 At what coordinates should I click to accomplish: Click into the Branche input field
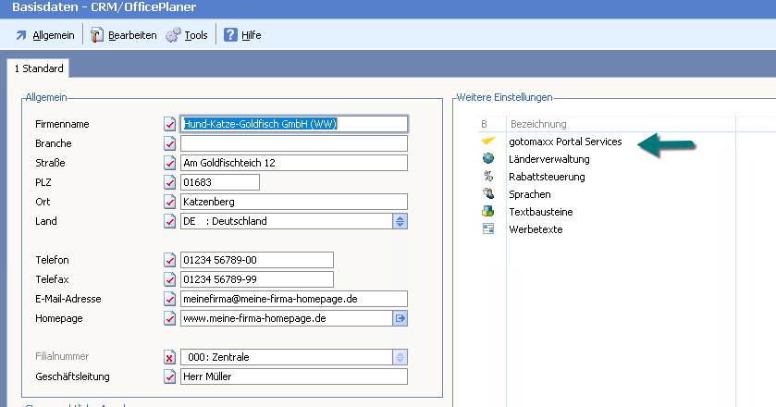point(293,143)
